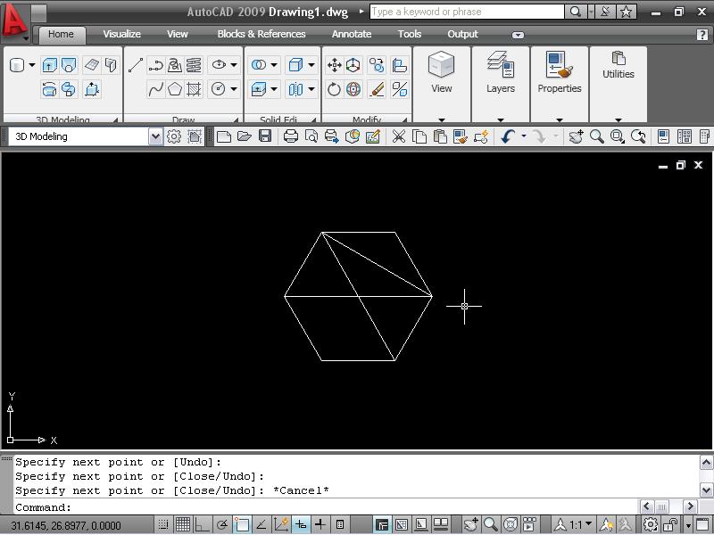Select the Extrude tool
The width and height of the screenshot is (714, 535).
coord(49,65)
